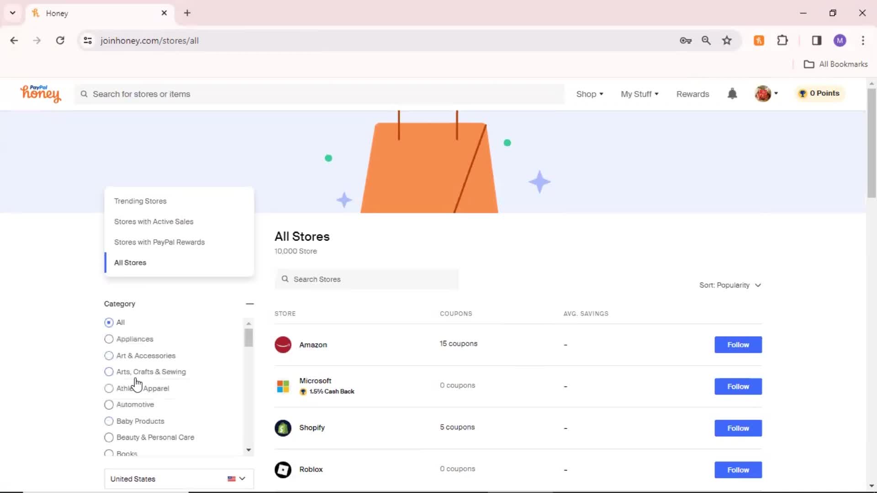Select the Athletic Apparel category
877x493 pixels.
click(x=109, y=388)
